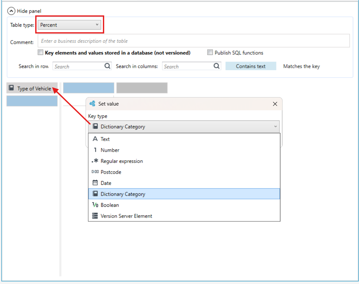Activate the Contains text search mode
Screen dimensions: 359x284
251,66
